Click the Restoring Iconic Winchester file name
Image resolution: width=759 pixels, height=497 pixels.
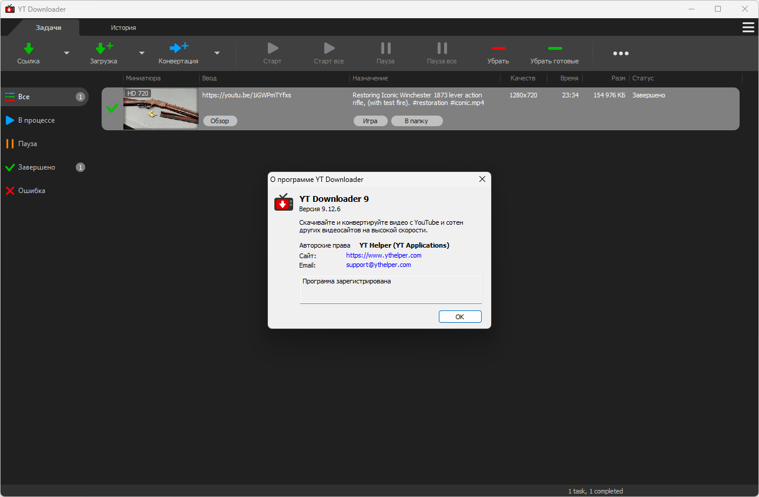(x=418, y=99)
